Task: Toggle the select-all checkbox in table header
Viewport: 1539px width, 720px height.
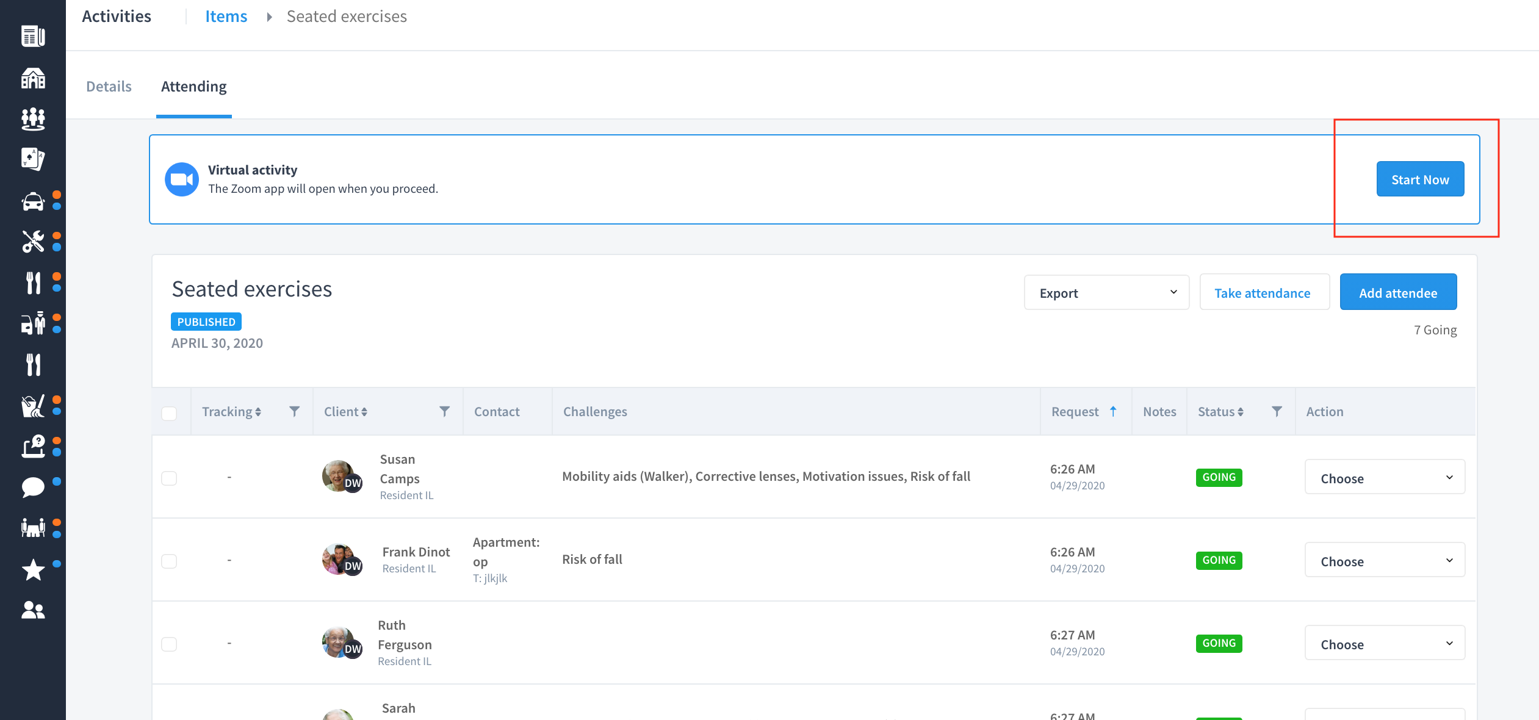Action: click(x=169, y=413)
